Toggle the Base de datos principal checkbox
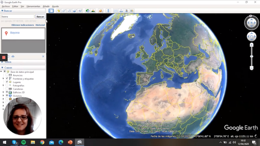The image size is (260, 146). pos(5,72)
